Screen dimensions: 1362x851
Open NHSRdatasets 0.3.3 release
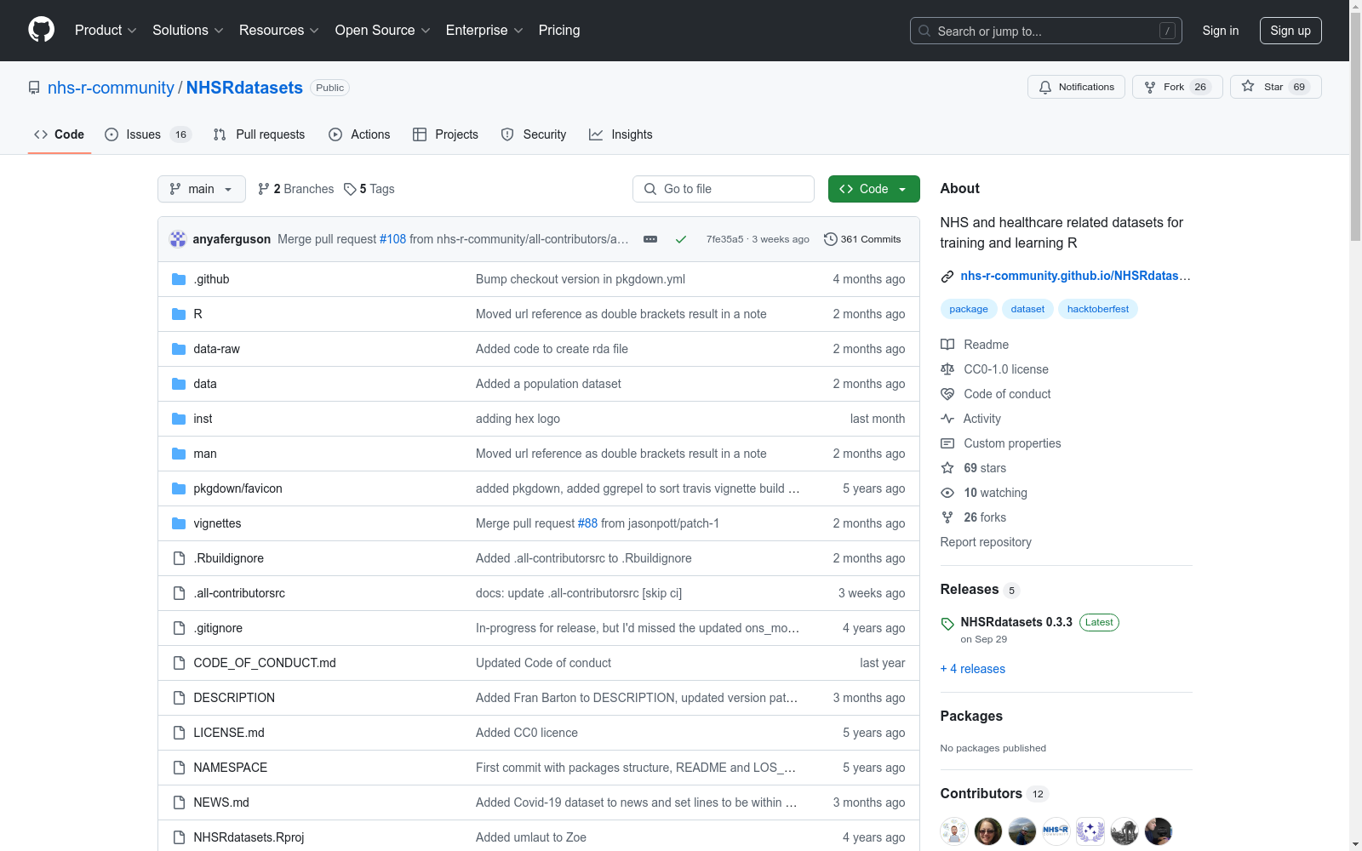(x=1016, y=622)
